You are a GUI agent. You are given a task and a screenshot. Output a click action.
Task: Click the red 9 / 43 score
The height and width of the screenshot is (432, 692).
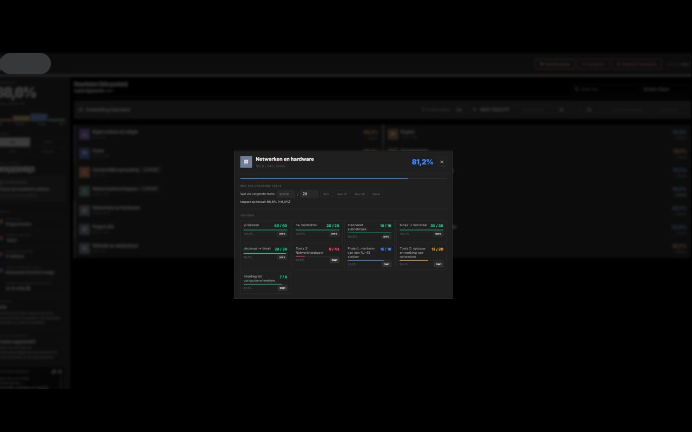(x=334, y=249)
